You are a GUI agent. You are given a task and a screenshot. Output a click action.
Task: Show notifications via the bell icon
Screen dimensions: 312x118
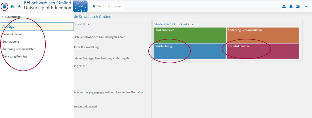[291, 6]
